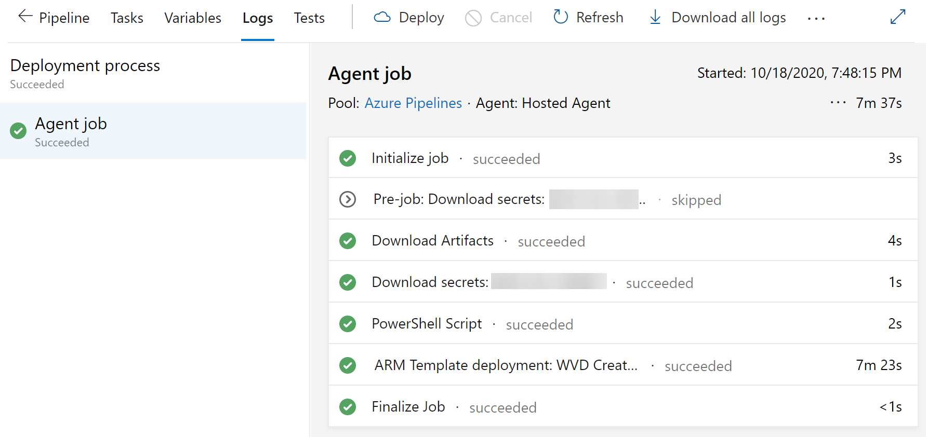Switch to the Tasks tab
Image resolution: width=926 pixels, height=437 pixels.
[127, 18]
